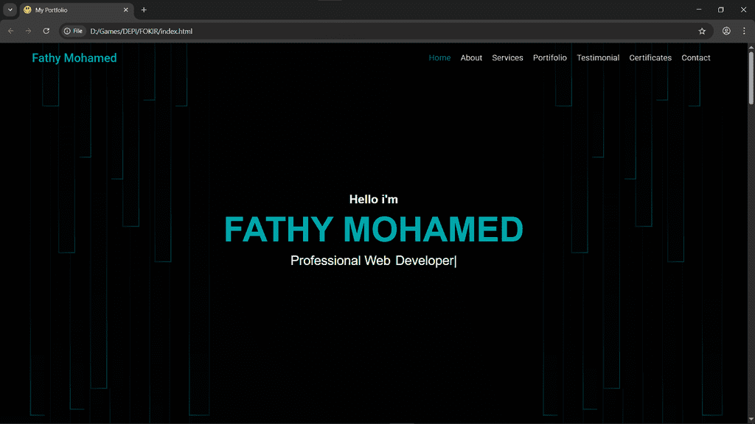755x424 pixels.
Task: Click the File site info icon
Action: pos(74,31)
